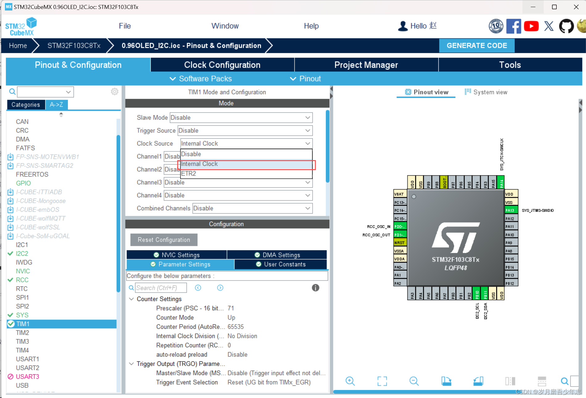This screenshot has width=586, height=398.
Task: Open the YouTube icon link
Action: 531,26
